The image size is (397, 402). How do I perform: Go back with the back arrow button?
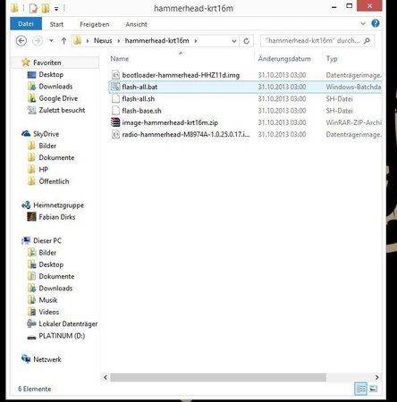click(x=21, y=41)
